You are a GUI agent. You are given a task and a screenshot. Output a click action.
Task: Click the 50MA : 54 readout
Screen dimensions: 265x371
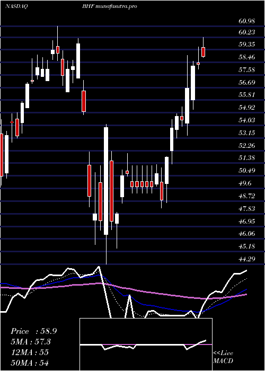coord(30,363)
